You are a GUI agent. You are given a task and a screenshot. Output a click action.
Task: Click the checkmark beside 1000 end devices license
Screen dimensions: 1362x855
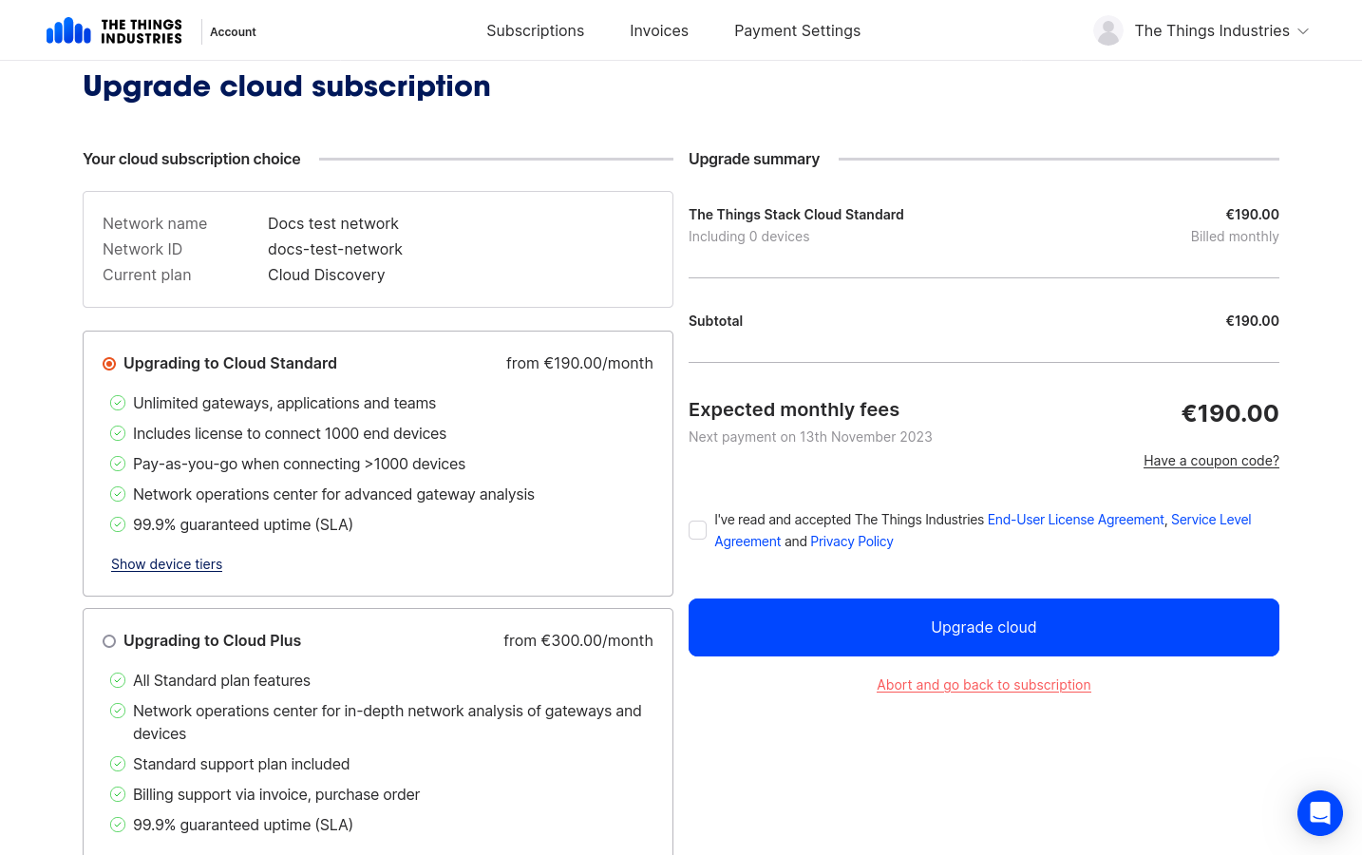pos(118,433)
